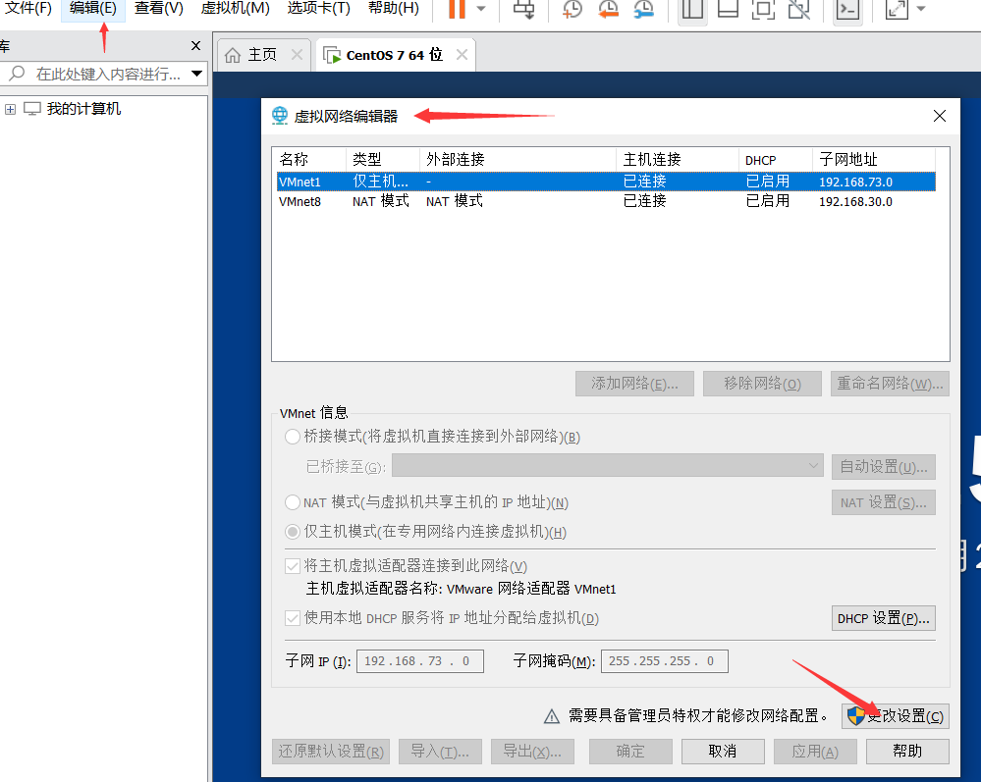Select the 桥接模式 radio button
The width and height of the screenshot is (981, 782).
pyautogui.click(x=293, y=437)
